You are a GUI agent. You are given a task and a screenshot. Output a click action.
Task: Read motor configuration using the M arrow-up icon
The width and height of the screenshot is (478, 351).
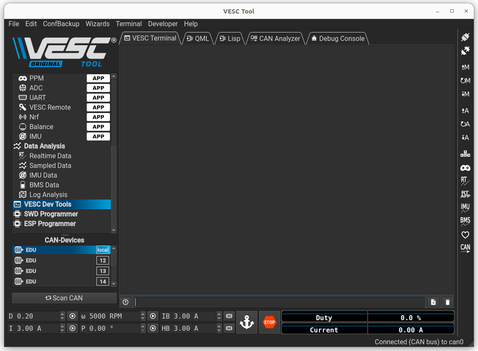465,67
